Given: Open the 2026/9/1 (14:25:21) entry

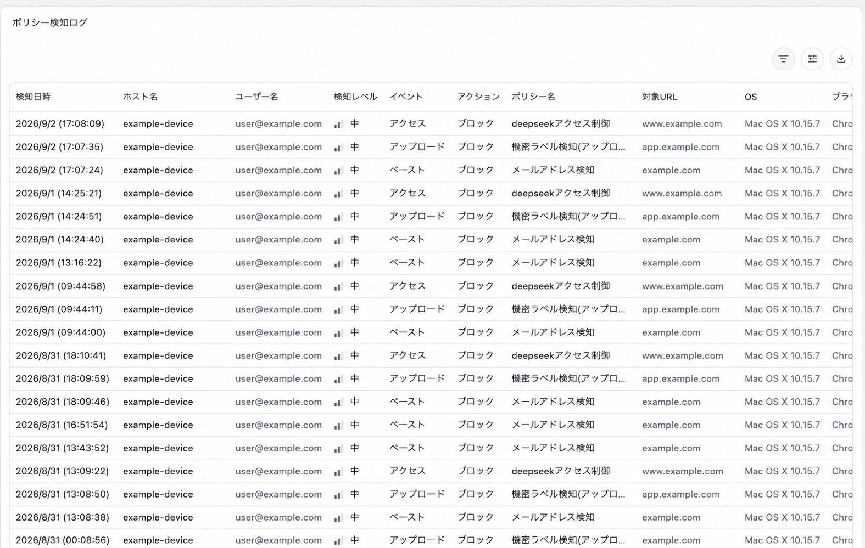Looking at the screenshot, I should 431,193.
